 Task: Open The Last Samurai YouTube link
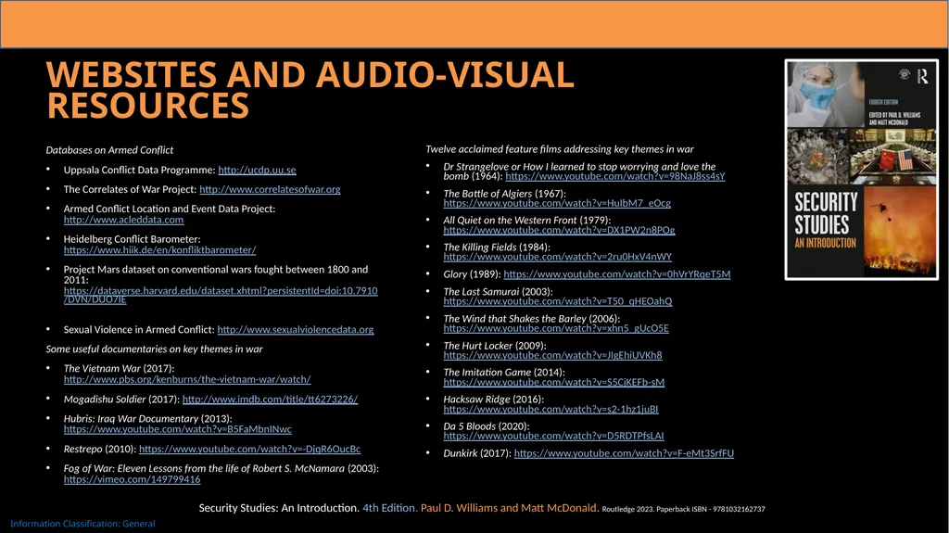557,301
